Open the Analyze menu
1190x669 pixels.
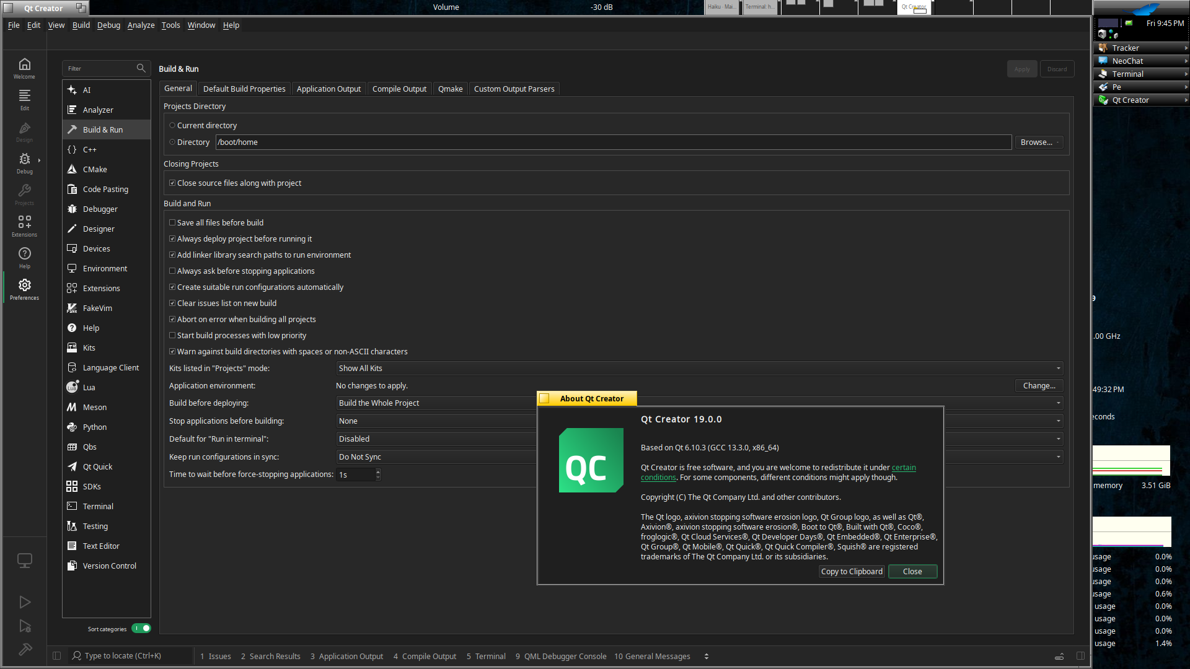(141, 25)
